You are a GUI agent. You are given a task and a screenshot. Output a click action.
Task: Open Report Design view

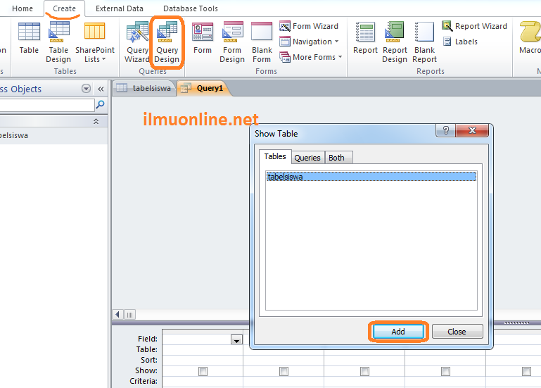point(395,42)
